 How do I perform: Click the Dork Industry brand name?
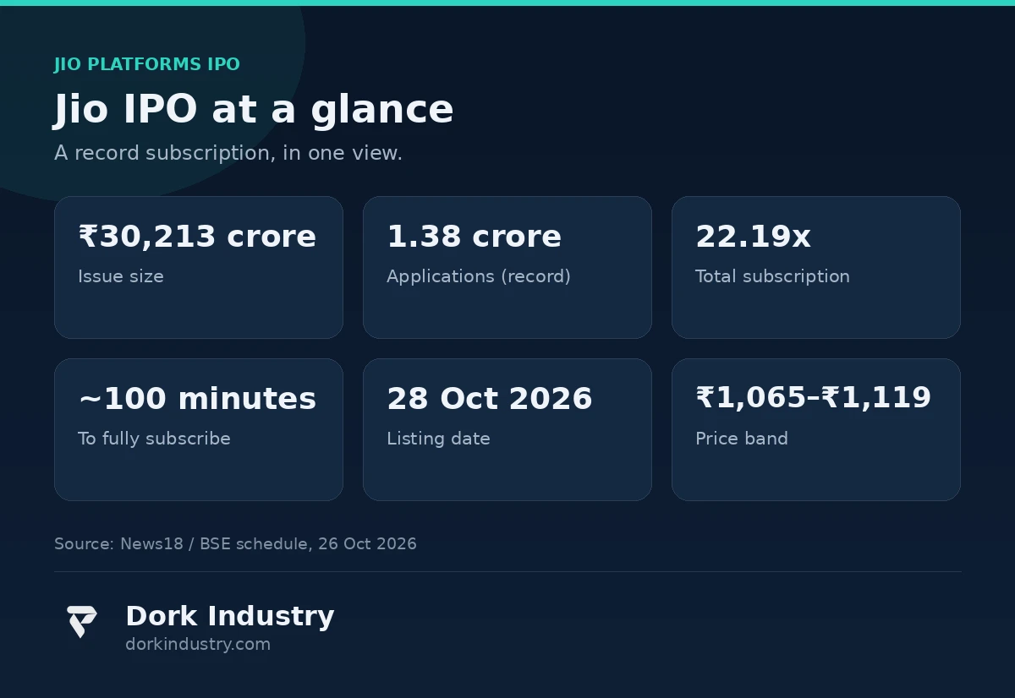pos(230,616)
